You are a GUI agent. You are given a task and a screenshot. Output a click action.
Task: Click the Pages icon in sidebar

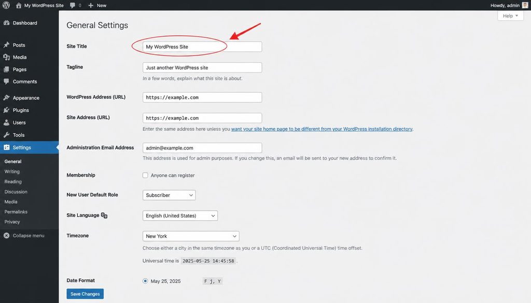[6, 69]
